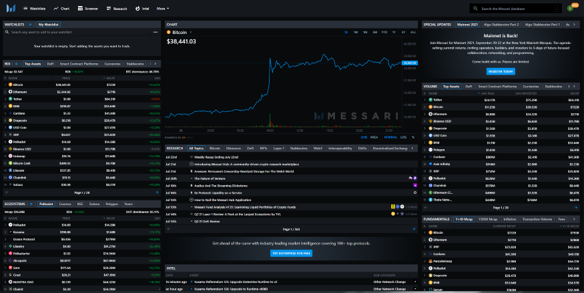Screen dimensions: 584x293
Task: Click the Chainlink icon in ROI table
Action: click(11, 178)
